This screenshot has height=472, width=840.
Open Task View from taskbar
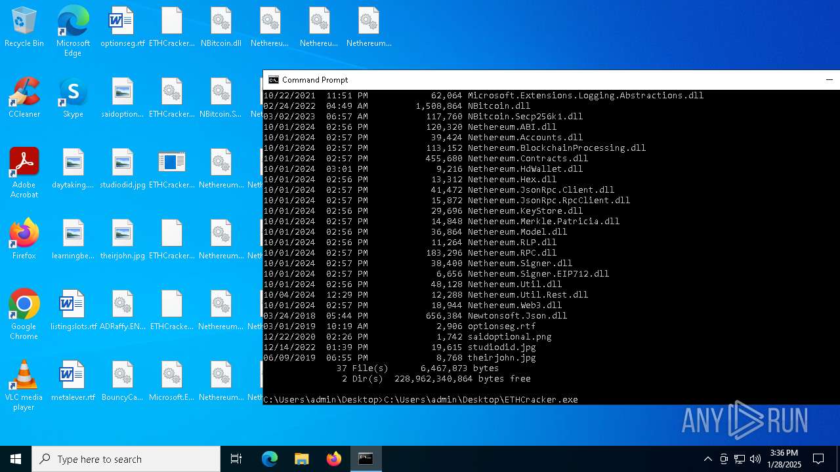[236, 459]
